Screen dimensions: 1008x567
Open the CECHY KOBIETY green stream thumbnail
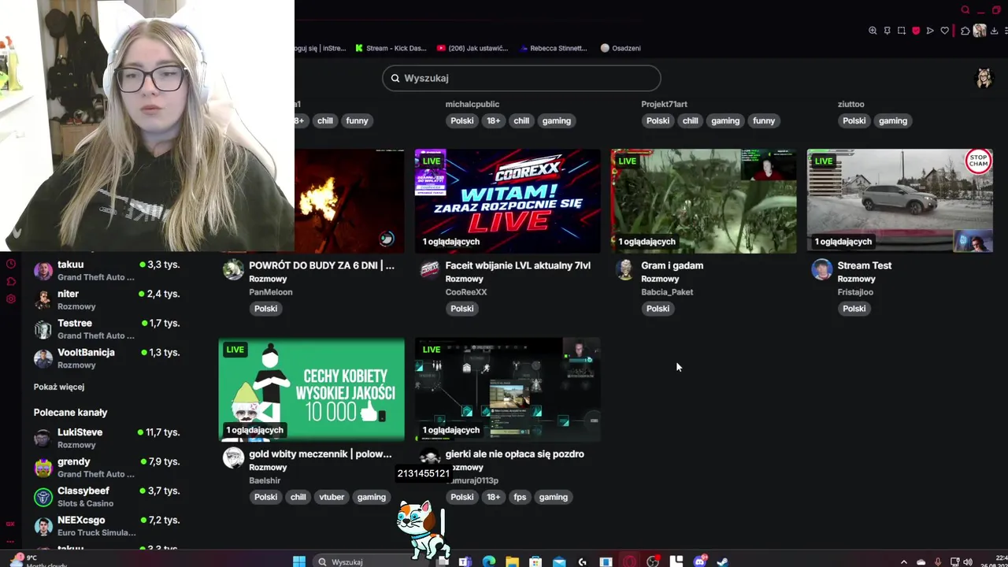311,389
